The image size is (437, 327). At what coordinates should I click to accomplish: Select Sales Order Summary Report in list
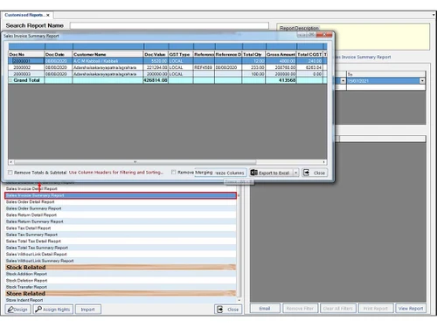tap(121, 208)
